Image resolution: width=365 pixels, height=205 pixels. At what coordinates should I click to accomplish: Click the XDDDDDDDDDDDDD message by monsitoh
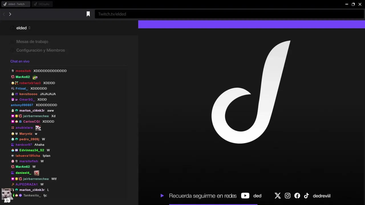click(50, 71)
